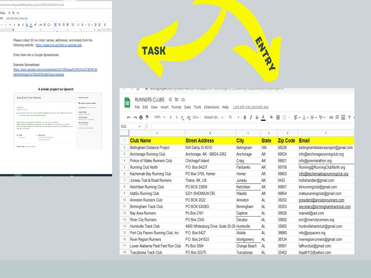This screenshot has height=278, width=371.
Task: Click Add comment icon in Docs toolbar
Action: point(45,25)
